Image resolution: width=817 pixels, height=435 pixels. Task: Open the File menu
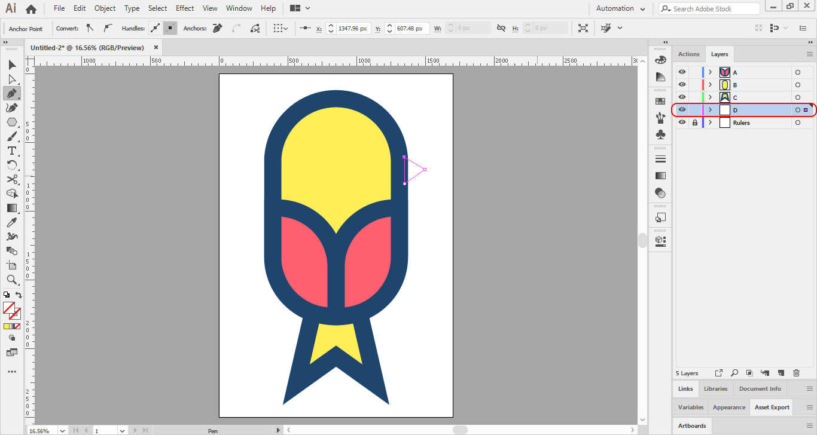click(x=59, y=8)
